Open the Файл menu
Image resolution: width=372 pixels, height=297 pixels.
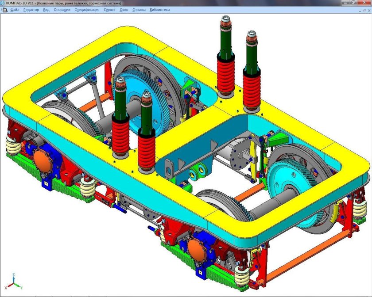[x=15, y=9]
